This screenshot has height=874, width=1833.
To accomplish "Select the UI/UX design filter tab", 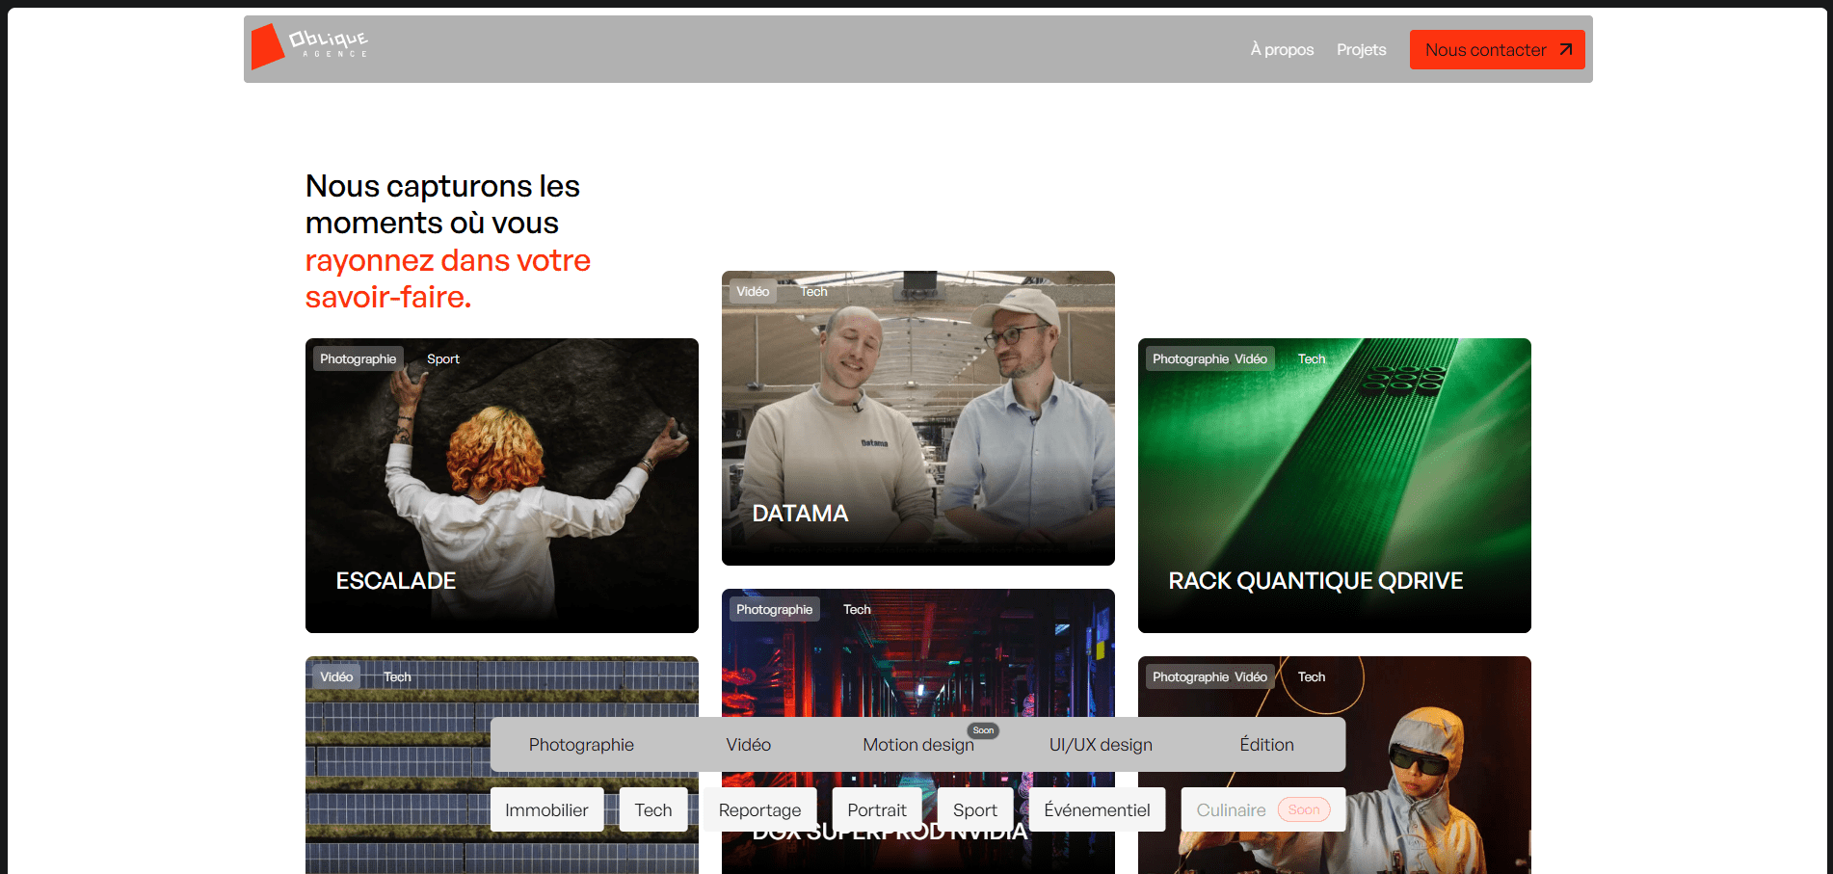I will (x=1101, y=745).
